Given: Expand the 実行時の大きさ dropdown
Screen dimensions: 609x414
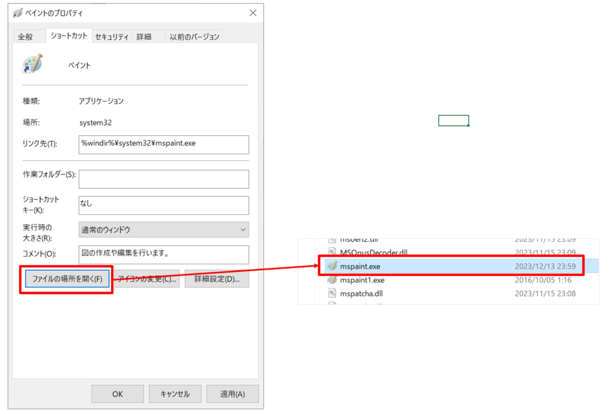Looking at the screenshot, I should (164, 230).
